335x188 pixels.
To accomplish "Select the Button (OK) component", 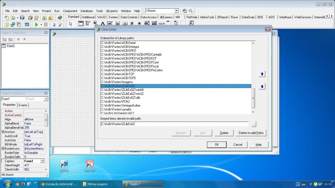I will pos(125,24).
